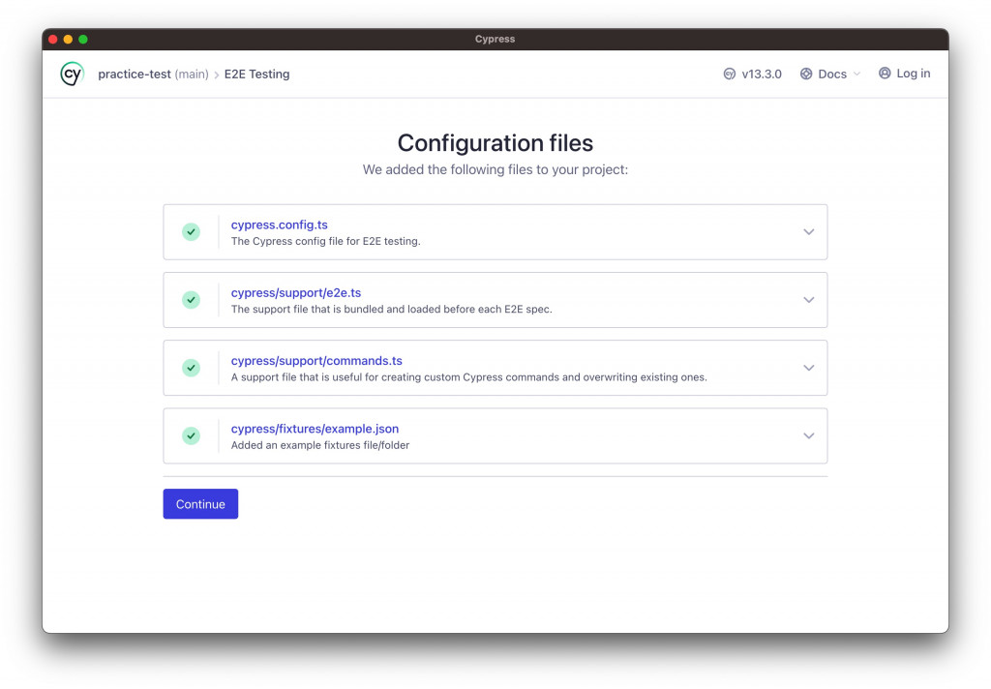The height and width of the screenshot is (689, 991).
Task: Open the Docs dropdown arrow
Action: point(857,74)
